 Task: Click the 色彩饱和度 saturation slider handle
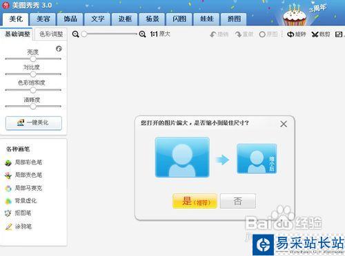point(33,90)
